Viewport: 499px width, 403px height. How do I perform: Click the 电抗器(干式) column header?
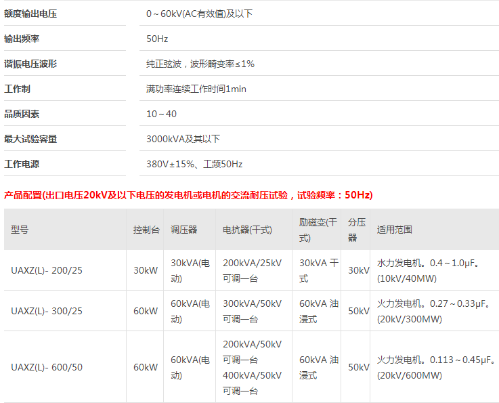[247, 230]
